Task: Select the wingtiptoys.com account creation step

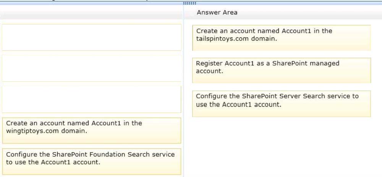Action: [x=92, y=130]
